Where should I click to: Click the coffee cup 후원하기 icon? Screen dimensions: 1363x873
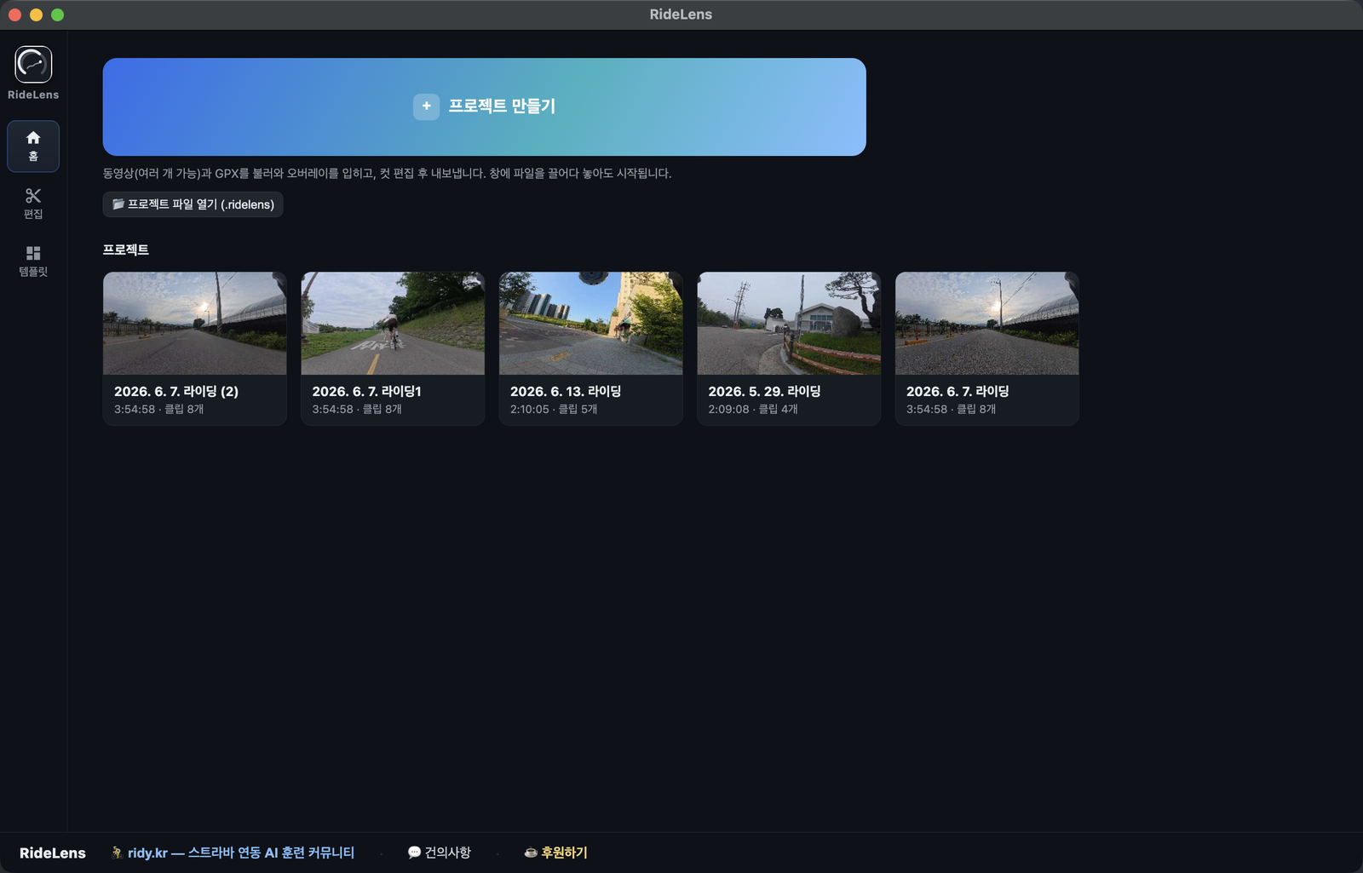pos(530,853)
